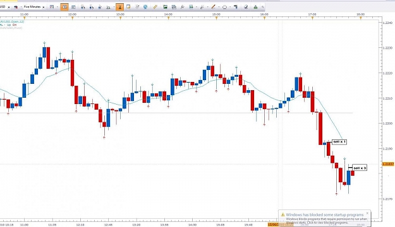Expand the ellipse shape tool dropdown arrow
Screen dimensions: 395x227
click(x=229, y=7)
